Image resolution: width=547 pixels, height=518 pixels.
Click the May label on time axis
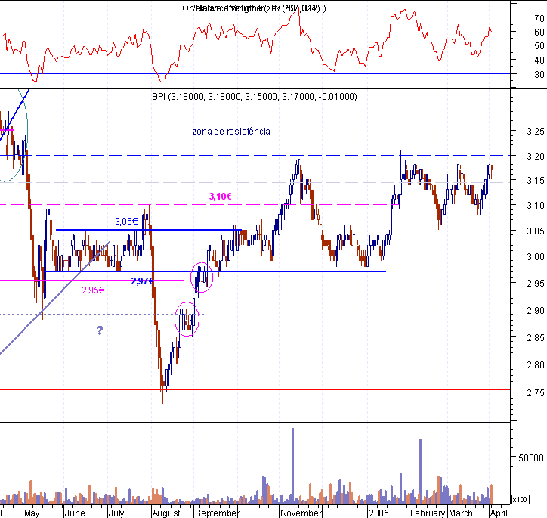(x=32, y=513)
